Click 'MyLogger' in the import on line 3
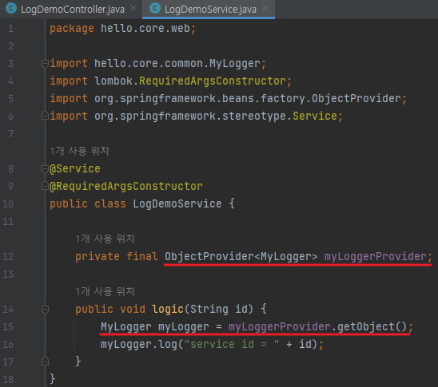 235,64
